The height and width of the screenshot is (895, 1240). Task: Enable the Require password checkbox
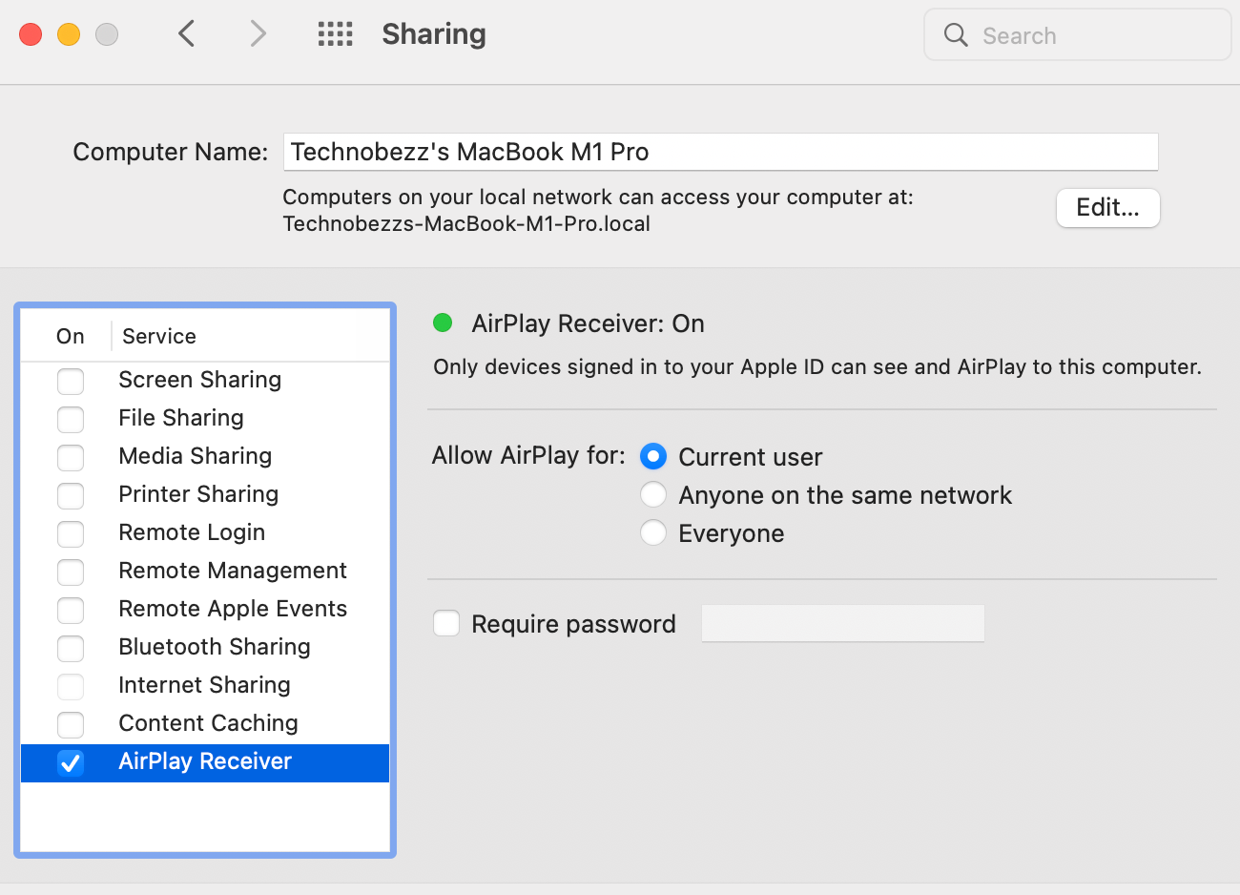click(446, 623)
